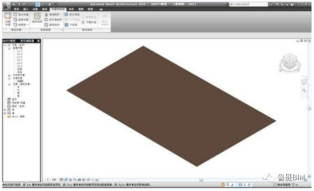Expand the Model Site panel arrow
The image size is (314, 191).
pyautogui.click(x=62, y=30)
